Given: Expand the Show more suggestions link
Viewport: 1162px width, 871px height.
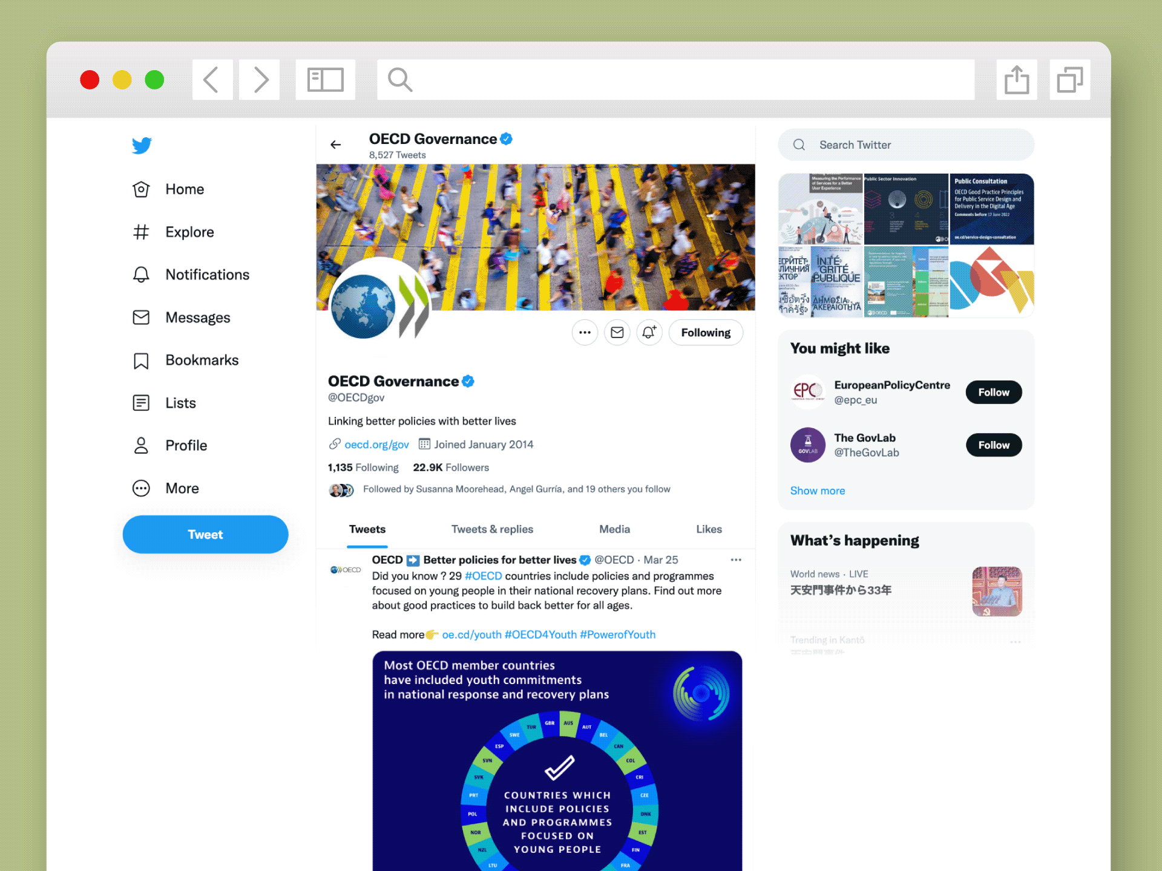Looking at the screenshot, I should tap(818, 491).
